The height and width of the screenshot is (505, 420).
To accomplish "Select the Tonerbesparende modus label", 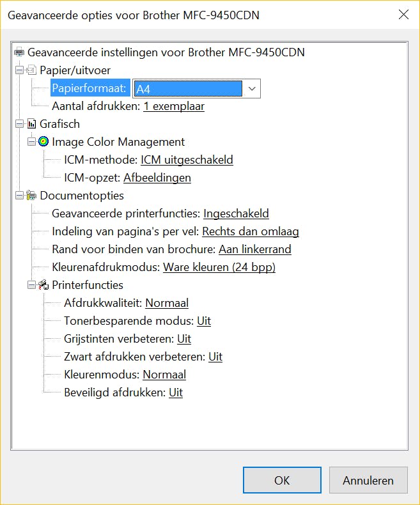I will 129,321.
